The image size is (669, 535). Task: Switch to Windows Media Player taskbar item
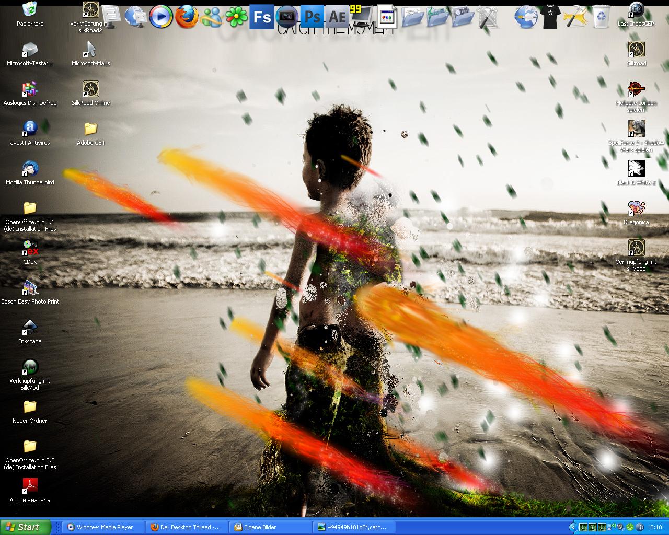pos(102,527)
